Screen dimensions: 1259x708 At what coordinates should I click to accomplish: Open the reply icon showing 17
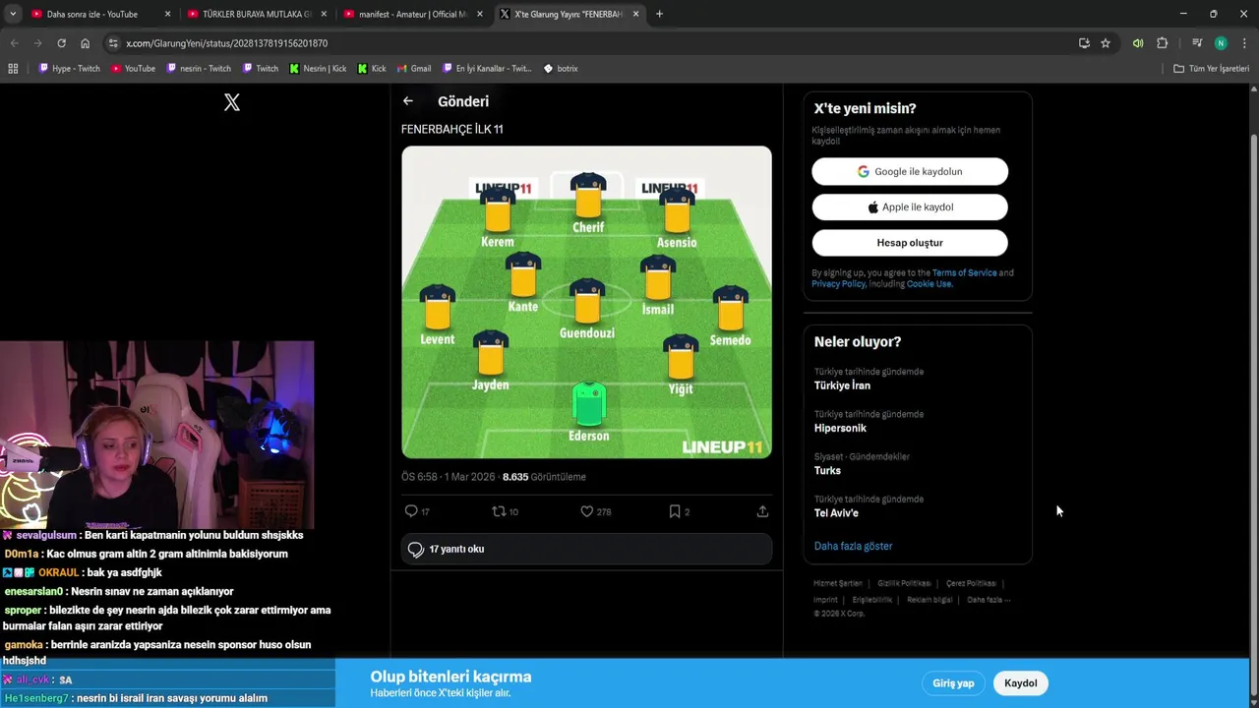coord(417,511)
